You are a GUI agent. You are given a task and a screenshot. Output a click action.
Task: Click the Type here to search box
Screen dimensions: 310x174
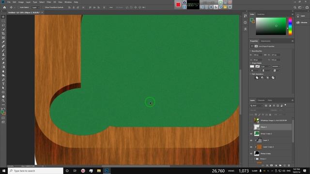point(35,171)
